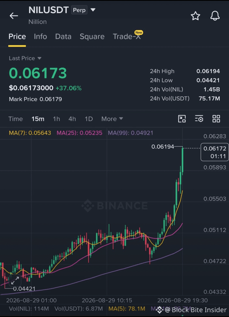Open the Trade-X tab
This screenshot has width=229, height=317.
click(127, 37)
